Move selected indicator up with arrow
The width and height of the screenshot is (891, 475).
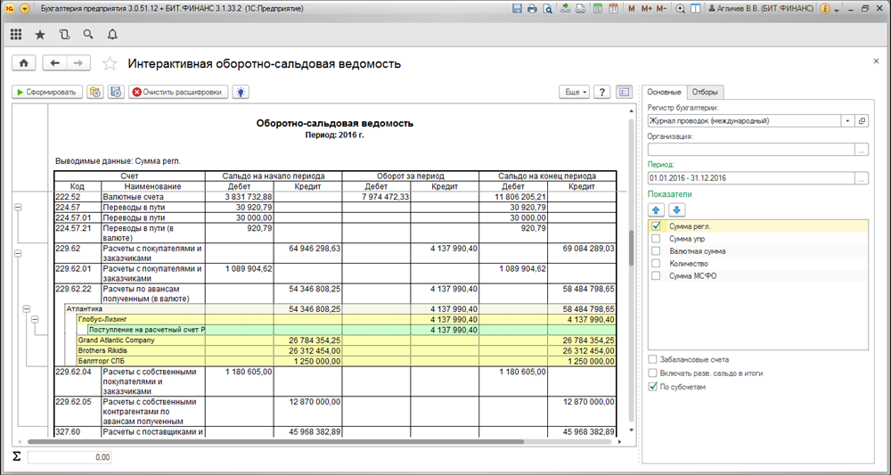pyautogui.click(x=655, y=209)
